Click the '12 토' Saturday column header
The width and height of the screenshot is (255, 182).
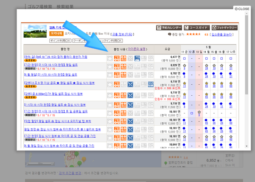click(192, 52)
